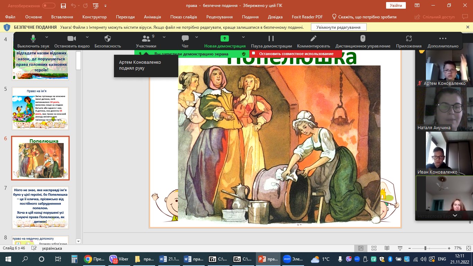Switch to the Конструктор tab
The width and height of the screenshot is (473, 266).
pyautogui.click(x=95, y=17)
